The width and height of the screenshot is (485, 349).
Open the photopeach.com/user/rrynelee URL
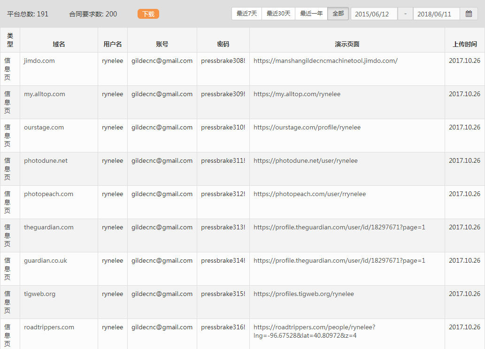pyautogui.click(x=309, y=194)
